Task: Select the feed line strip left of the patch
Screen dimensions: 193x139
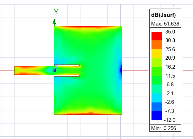Action: [34, 70]
